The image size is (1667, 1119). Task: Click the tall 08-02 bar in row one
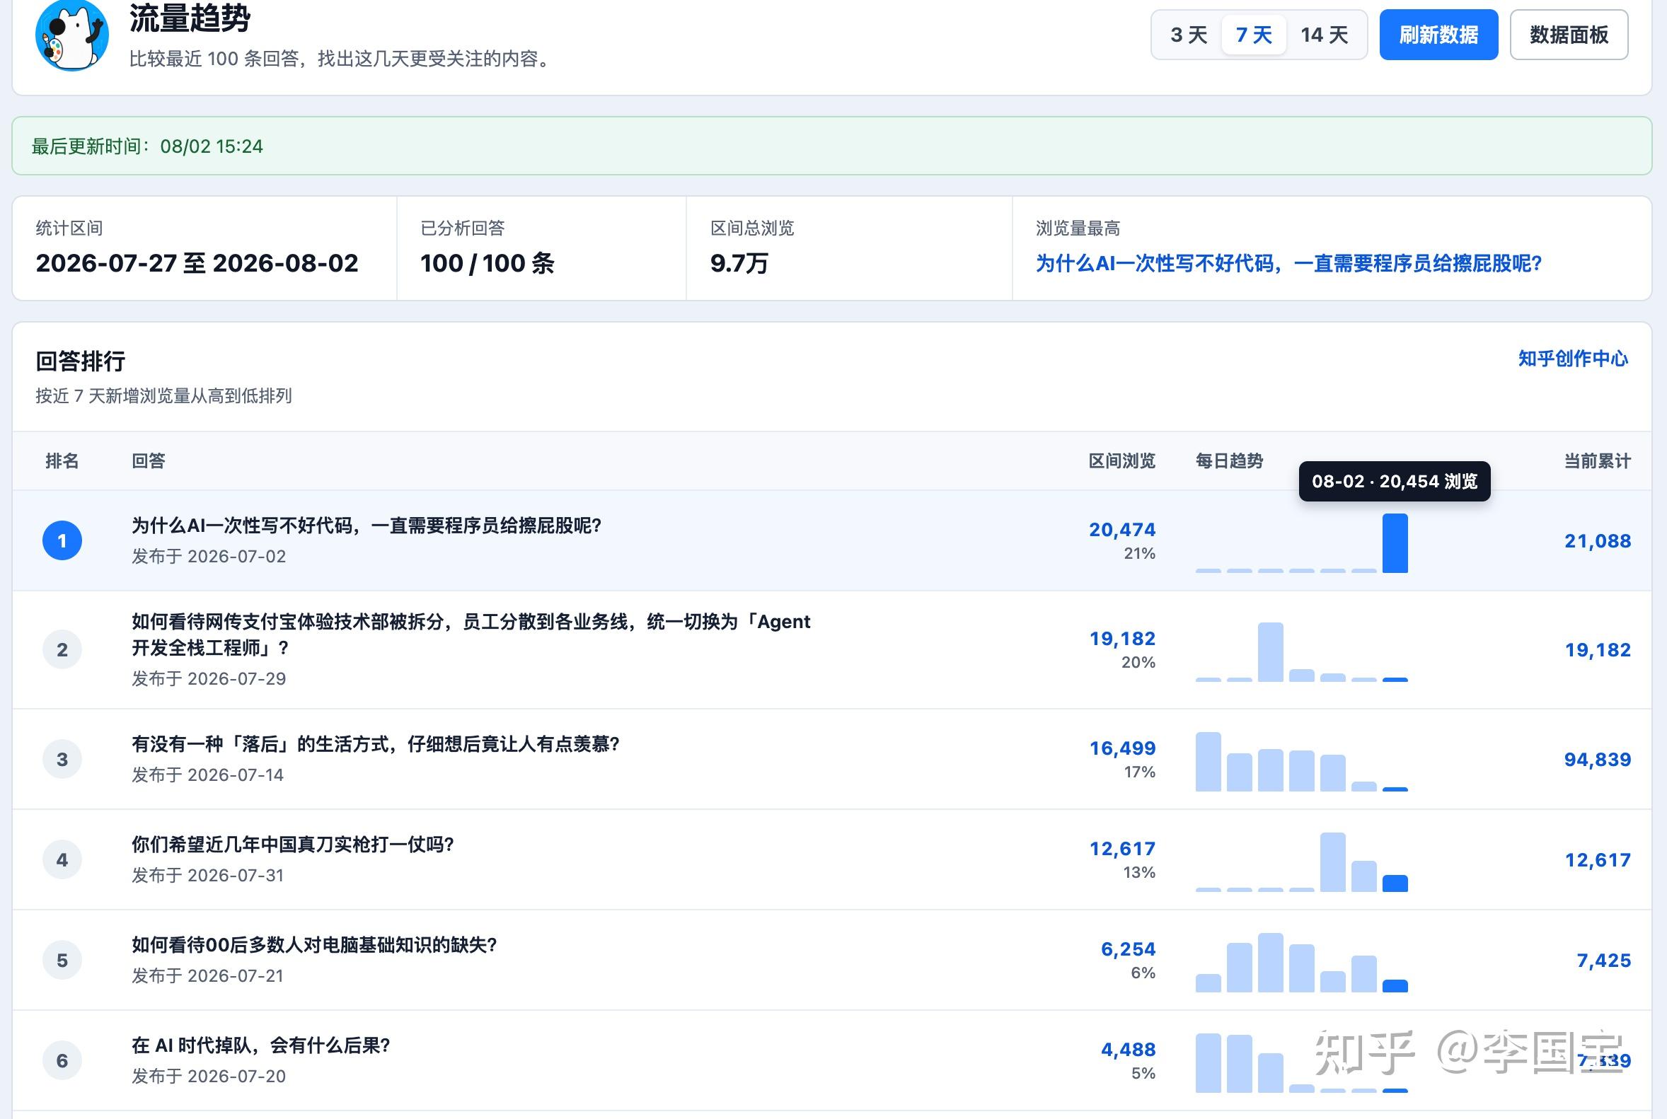[1395, 543]
